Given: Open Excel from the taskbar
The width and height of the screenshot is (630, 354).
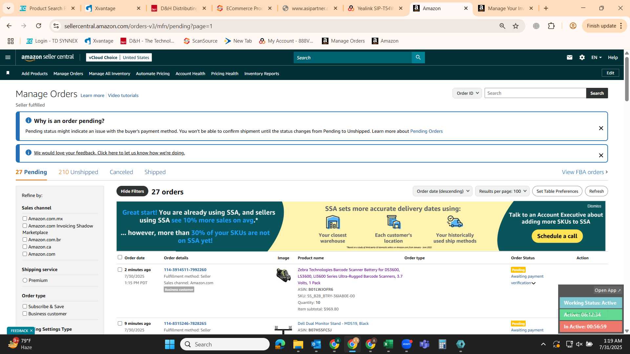Looking at the screenshot, I should 388,344.
